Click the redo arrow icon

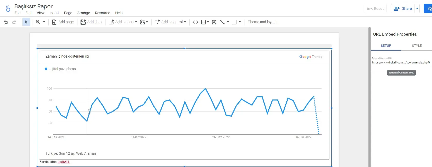(14, 22)
